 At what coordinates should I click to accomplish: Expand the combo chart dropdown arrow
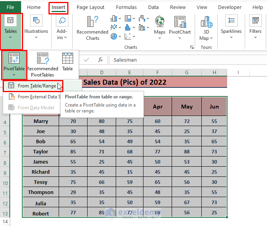[x=148, y=27]
